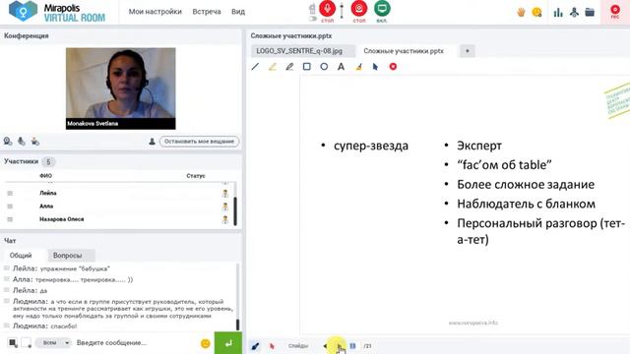The width and height of the screenshot is (630, 354).
Task: Select the pencil drawing tool
Action: point(289,67)
